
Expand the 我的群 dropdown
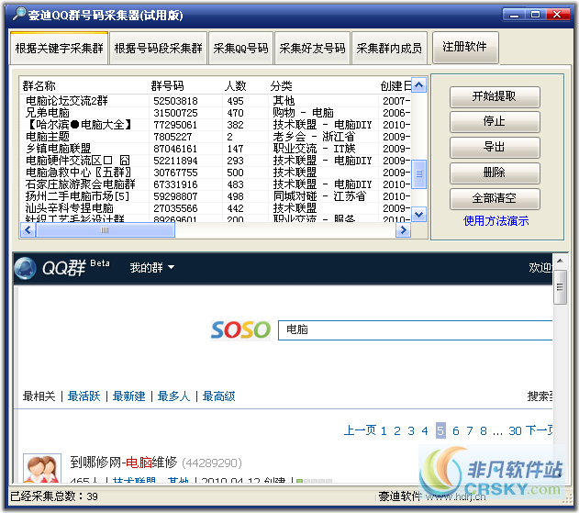151,267
